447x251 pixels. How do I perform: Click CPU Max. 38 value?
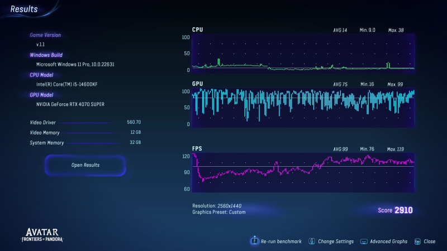click(x=396, y=30)
